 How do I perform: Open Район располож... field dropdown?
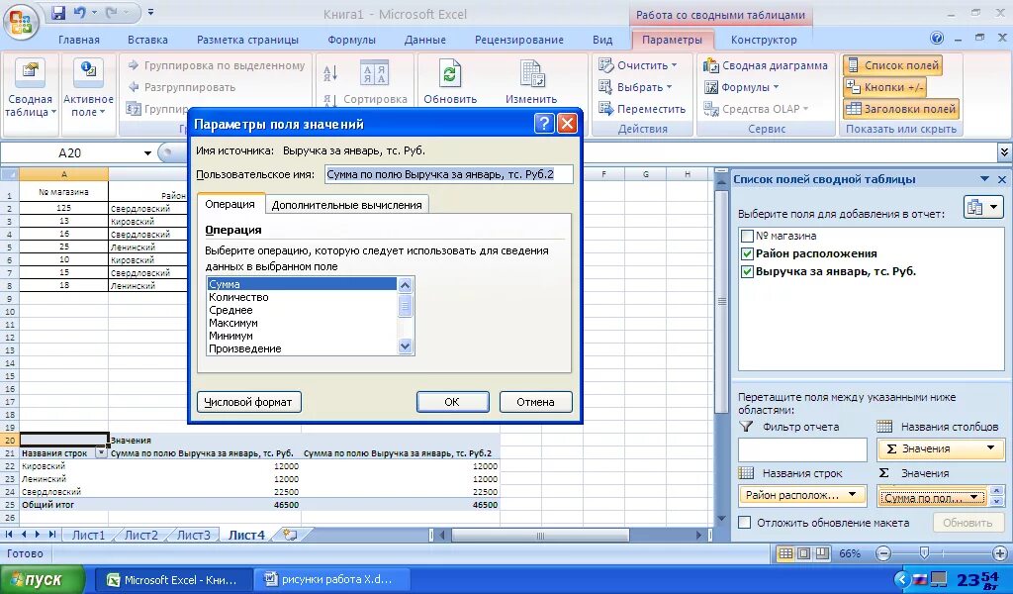point(852,495)
